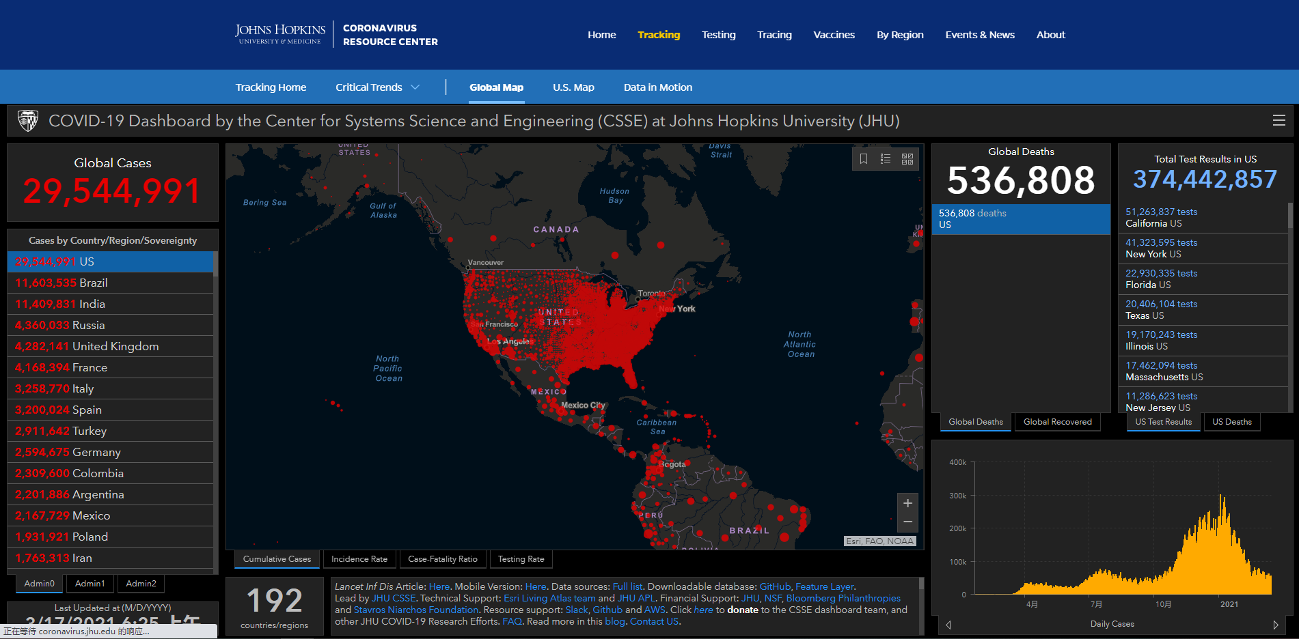Select the Case-Fatality Ratio map tab
The image size is (1299, 639).
tap(443, 559)
